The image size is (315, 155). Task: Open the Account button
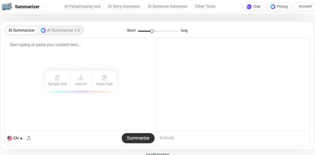coord(305,7)
